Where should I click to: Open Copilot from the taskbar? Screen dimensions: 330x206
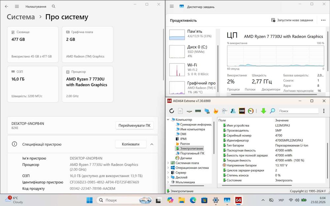[x=170, y=200]
